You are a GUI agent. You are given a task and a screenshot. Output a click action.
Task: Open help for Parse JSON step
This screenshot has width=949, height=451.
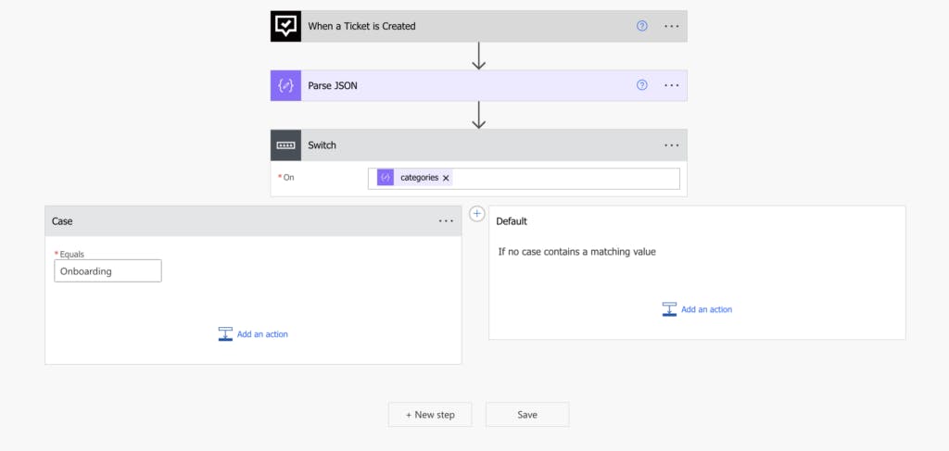pyautogui.click(x=642, y=85)
